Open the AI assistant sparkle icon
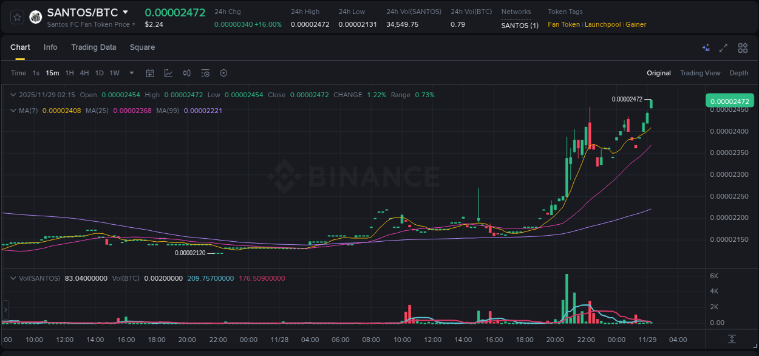 [706, 48]
